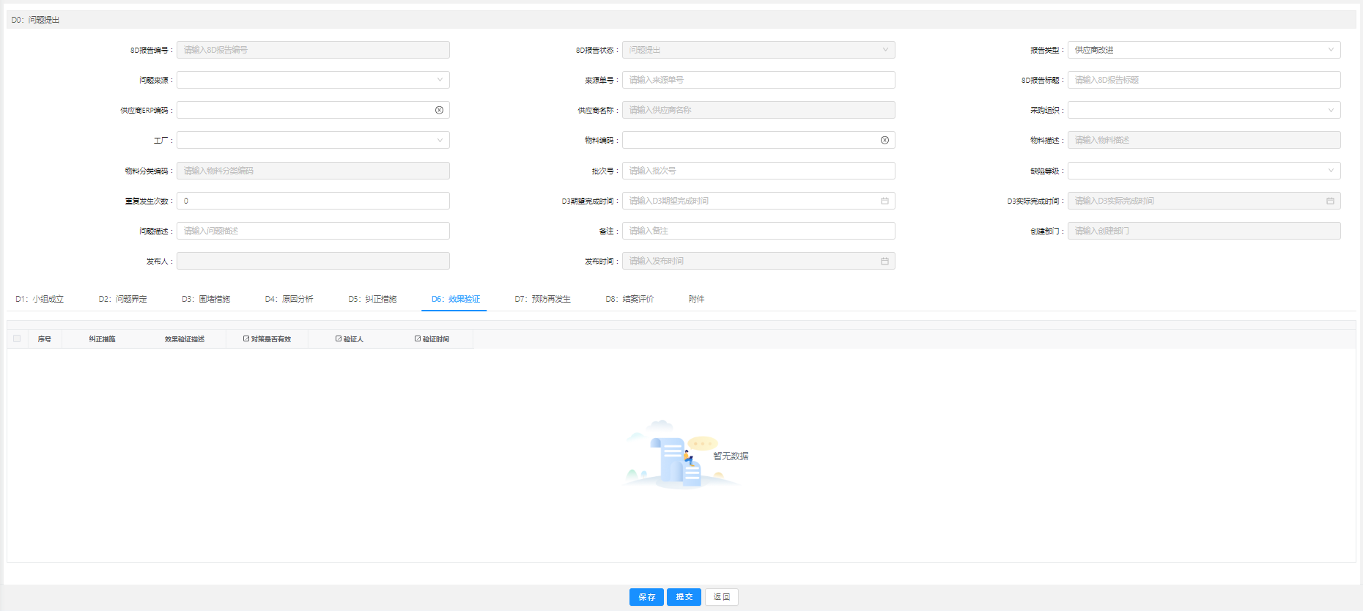1363x611 pixels.
Task: Click the clear icon in 供应商ERP编码 field
Action: point(439,110)
